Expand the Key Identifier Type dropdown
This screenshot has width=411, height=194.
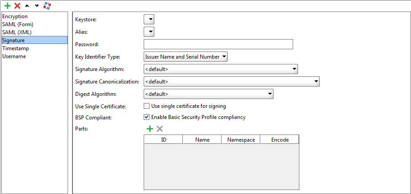(x=186, y=56)
